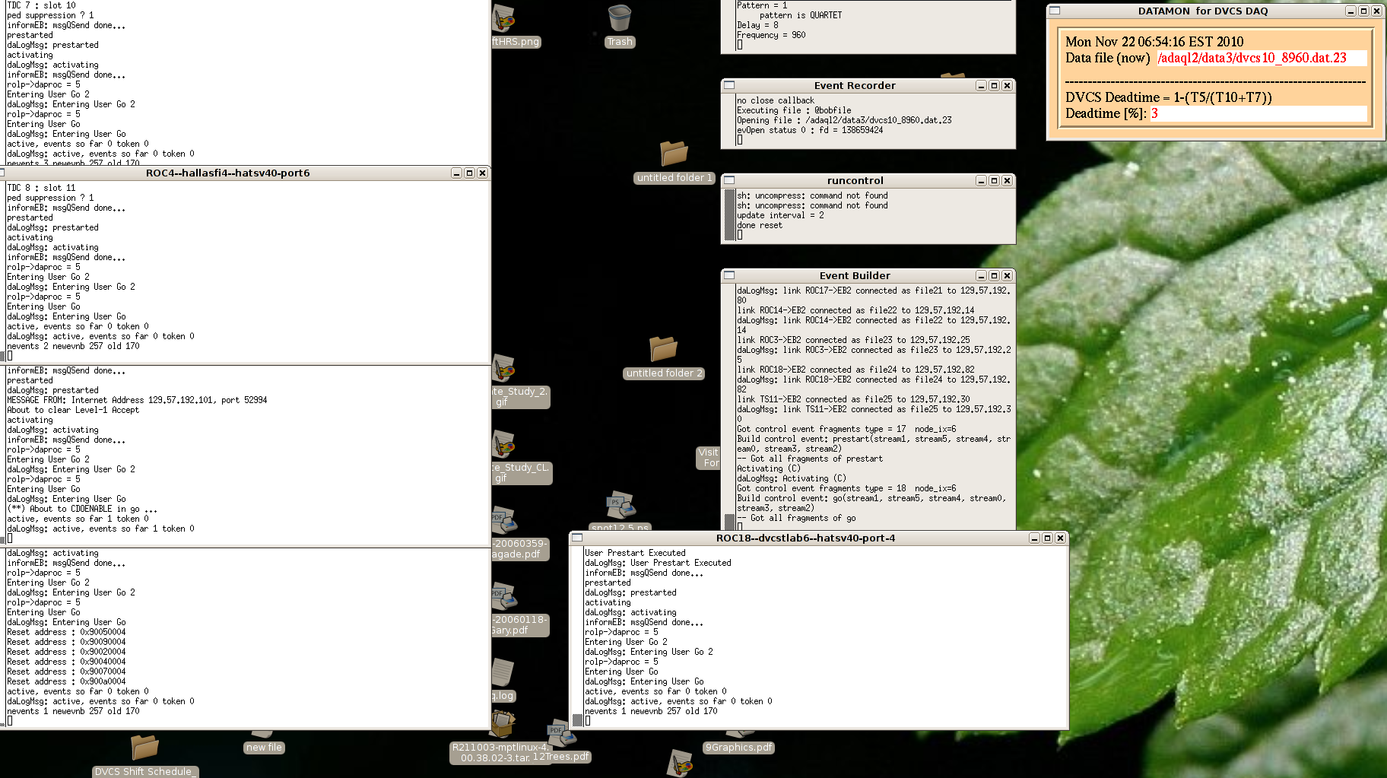This screenshot has height=778, width=1387.
Task: Click 'Reset address : 0x90050004' line
Action: click(x=66, y=632)
